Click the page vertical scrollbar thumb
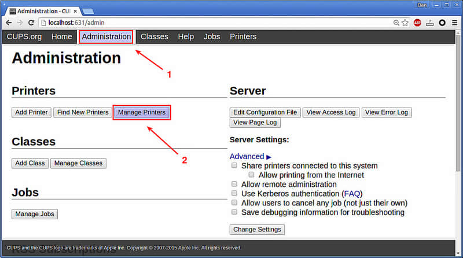 [458, 102]
